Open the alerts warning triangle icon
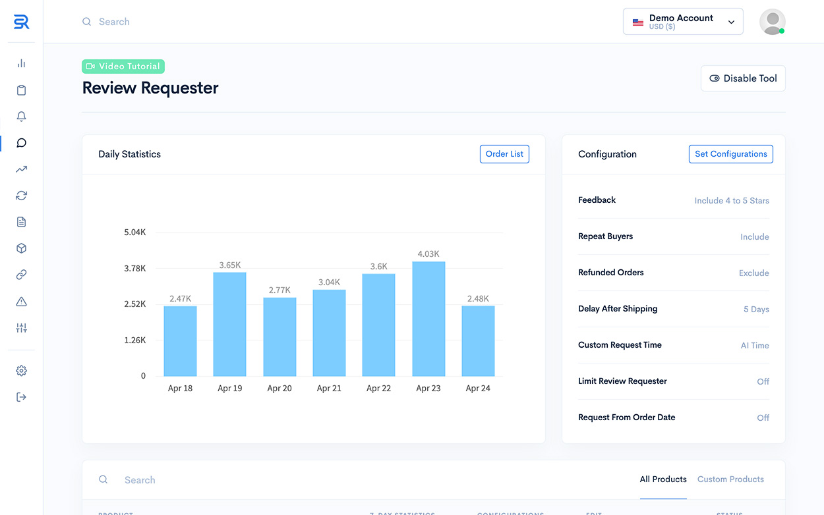This screenshot has width=824, height=515. [21, 301]
